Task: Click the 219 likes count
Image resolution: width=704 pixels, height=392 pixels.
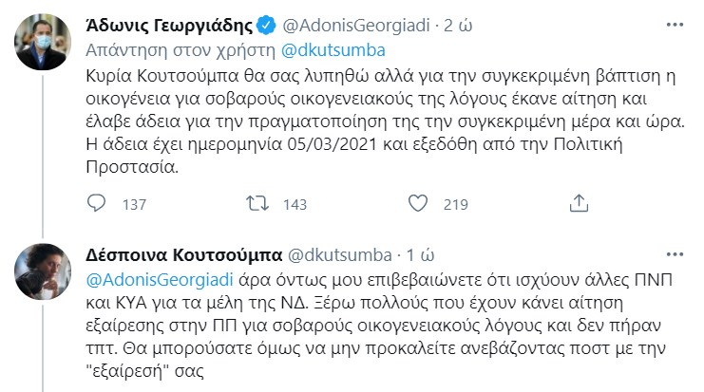Action: [456, 204]
